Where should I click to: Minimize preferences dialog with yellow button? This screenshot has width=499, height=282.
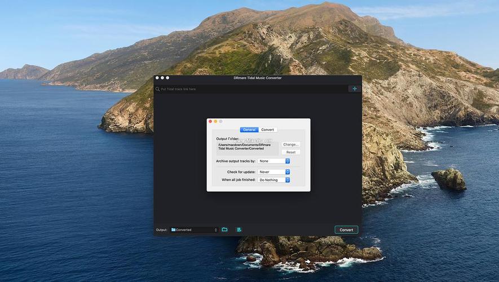pos(215,121)
